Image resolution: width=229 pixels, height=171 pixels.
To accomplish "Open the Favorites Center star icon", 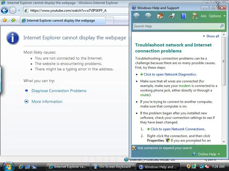I will point(5,20).
